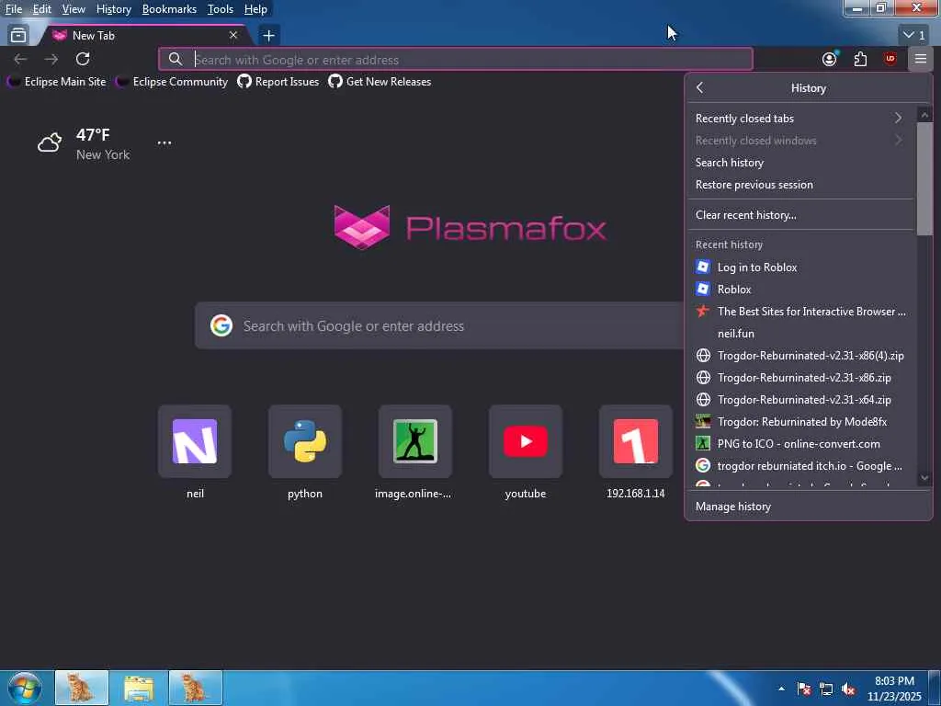This screenshot has width=941, height=706.
Task: Click the page center Google search box
Action: (439, 326)
